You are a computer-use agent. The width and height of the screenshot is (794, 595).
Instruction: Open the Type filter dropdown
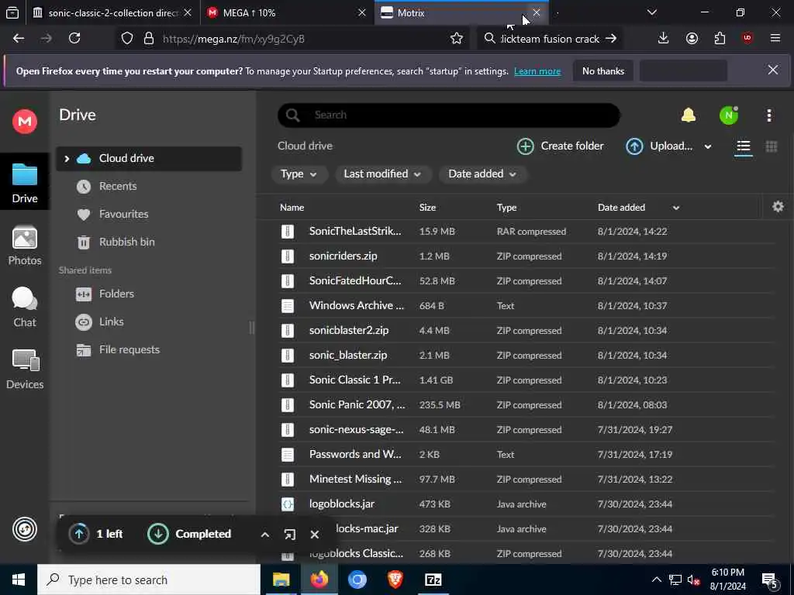[299, 174]
